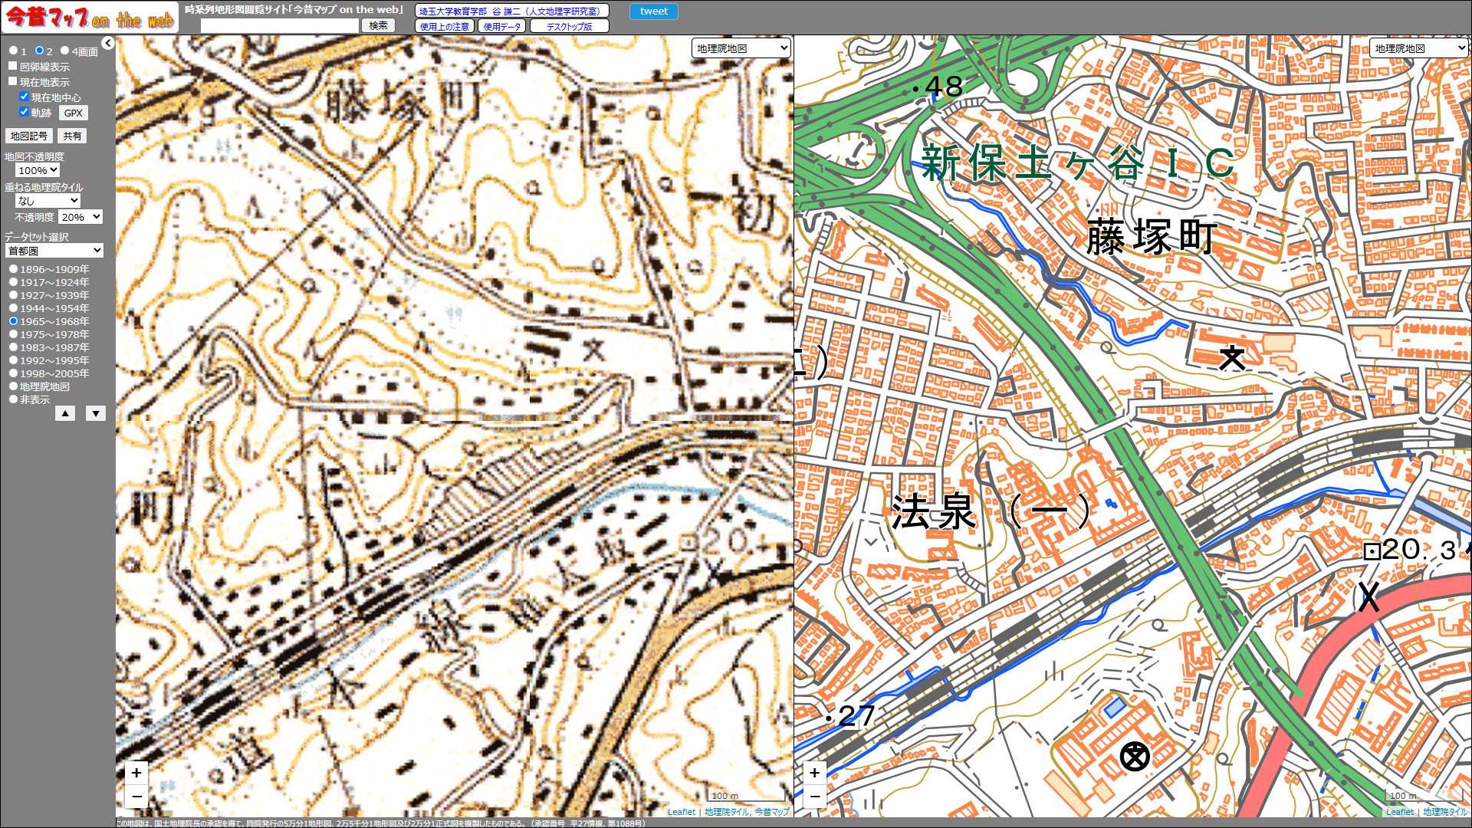The width and height of the screenshot is (1472, 828).
Task: Click the 検索 search button
Action: (378, 25)
